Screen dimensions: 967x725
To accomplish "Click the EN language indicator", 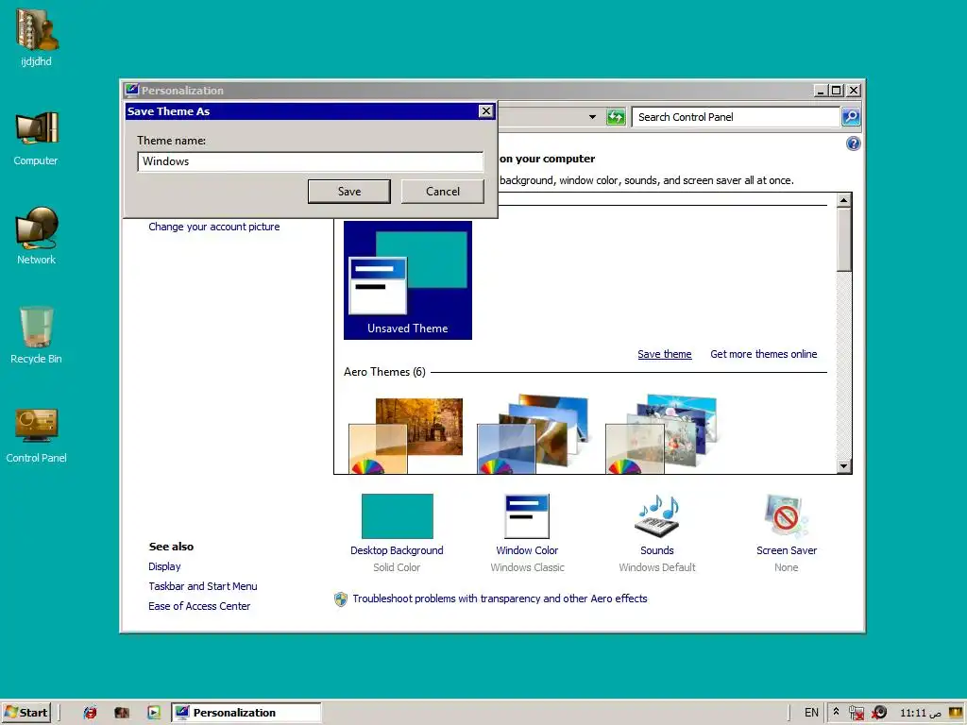I will tap(811, 713).
